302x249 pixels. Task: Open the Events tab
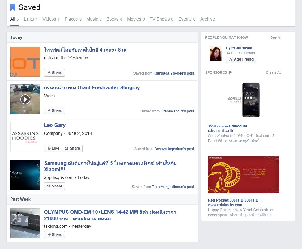pyautogui.click(x=187, y=19)
